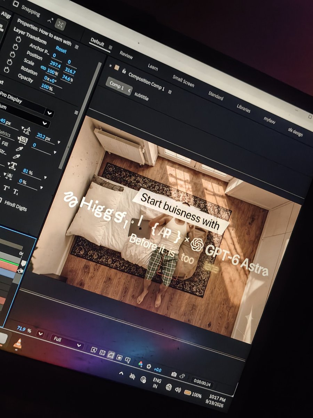Image resolution: width=313 pixels, height=418 pixels.
Task: Click the Position Y value 316.7
Action: (x=70, y=71)
